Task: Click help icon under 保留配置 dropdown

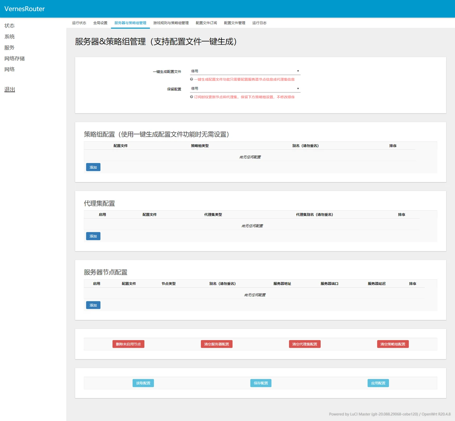Action: (x=191, y=97)
